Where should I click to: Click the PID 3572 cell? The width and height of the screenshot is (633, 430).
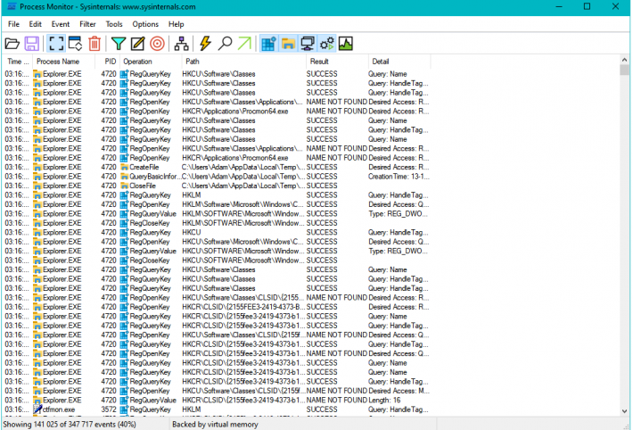(108, 409)
